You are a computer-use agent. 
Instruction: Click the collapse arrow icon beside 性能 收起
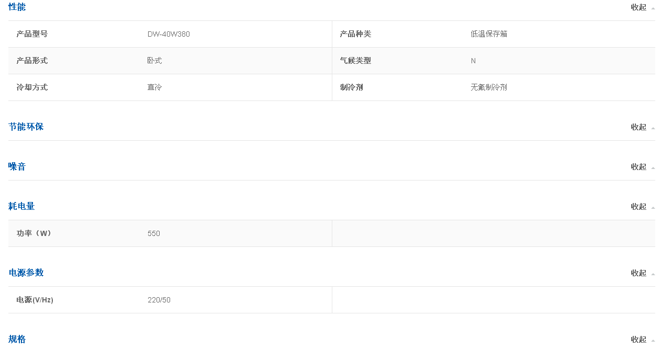tap(653, 8)
